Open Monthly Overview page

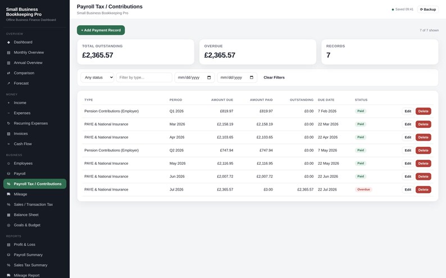pos(35,53)
